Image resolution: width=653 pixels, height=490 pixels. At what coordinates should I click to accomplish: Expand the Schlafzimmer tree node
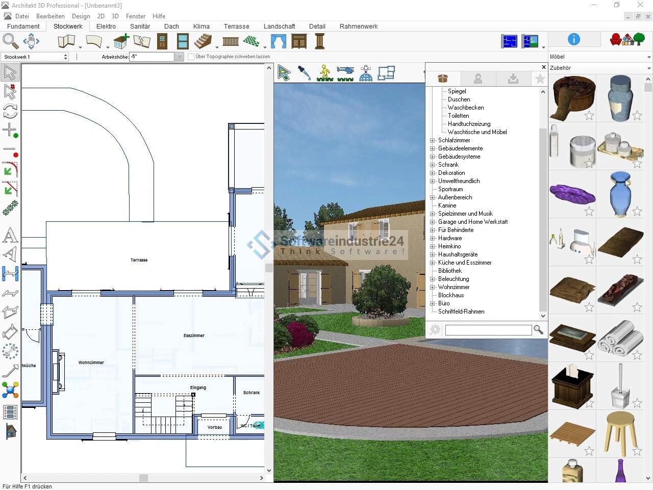coord(433,140)
